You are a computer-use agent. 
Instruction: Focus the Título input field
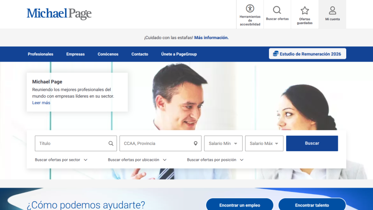pyautogui.click(x=75, y=143)
